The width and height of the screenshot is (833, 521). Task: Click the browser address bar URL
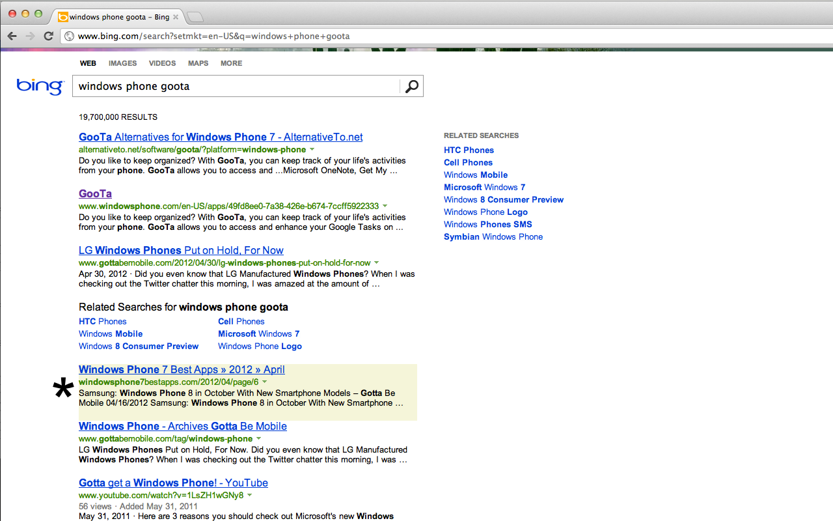[x=213, y=36]
